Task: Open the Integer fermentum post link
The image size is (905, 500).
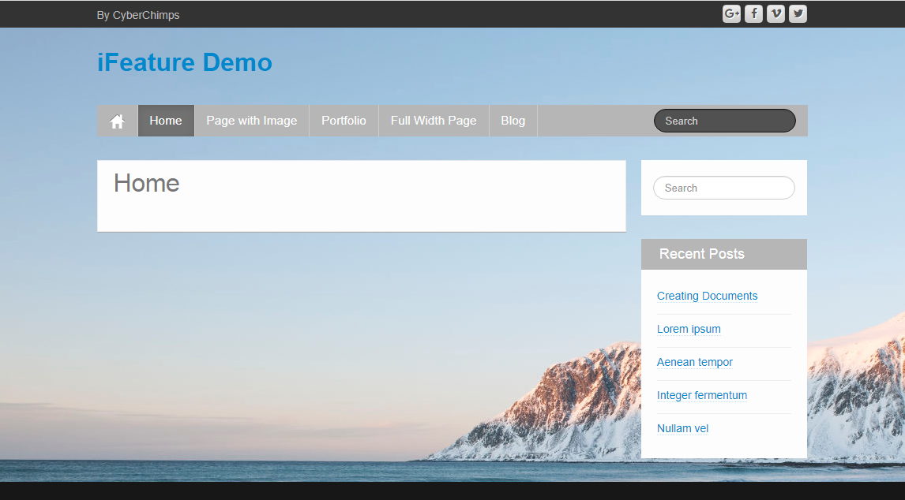Action: (x=702, y=395)
